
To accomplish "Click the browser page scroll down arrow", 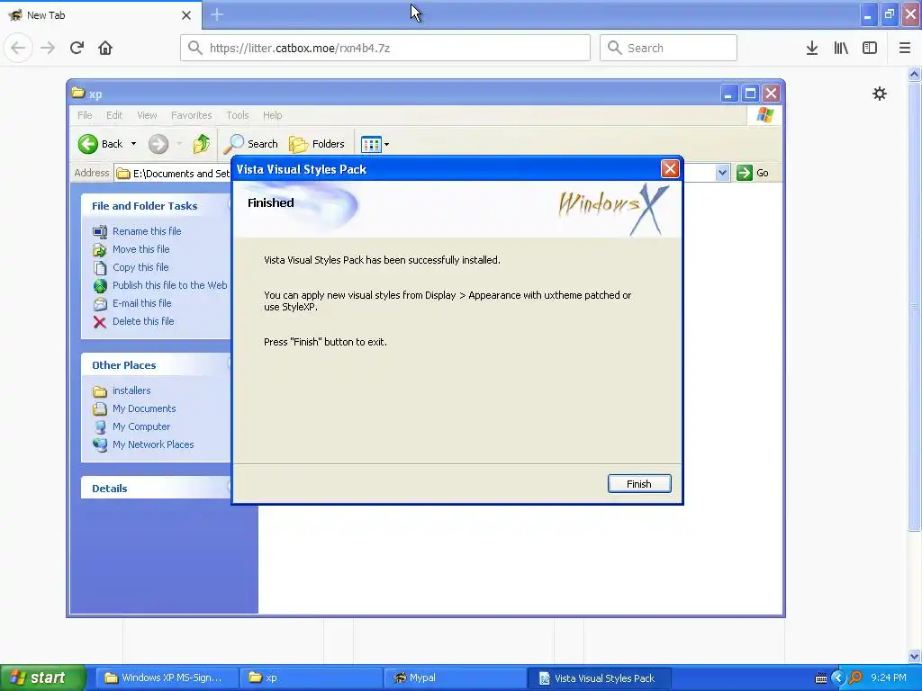I will tap(914, 656).
